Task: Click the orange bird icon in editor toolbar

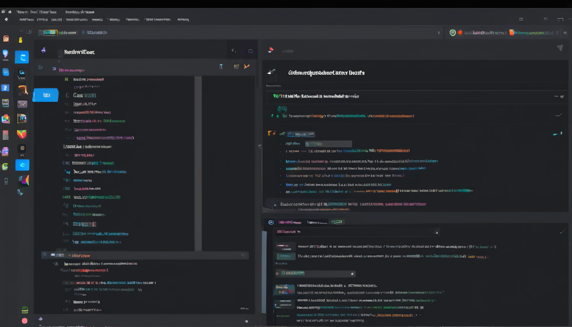Action: [x=246, y=66]
